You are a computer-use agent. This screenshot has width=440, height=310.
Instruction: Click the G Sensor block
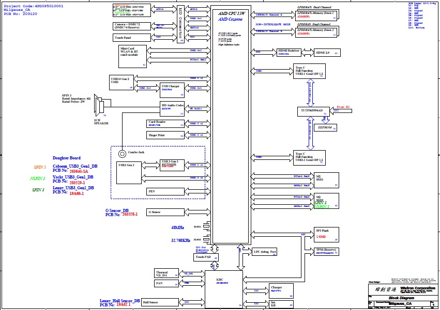tap(165, 212)
